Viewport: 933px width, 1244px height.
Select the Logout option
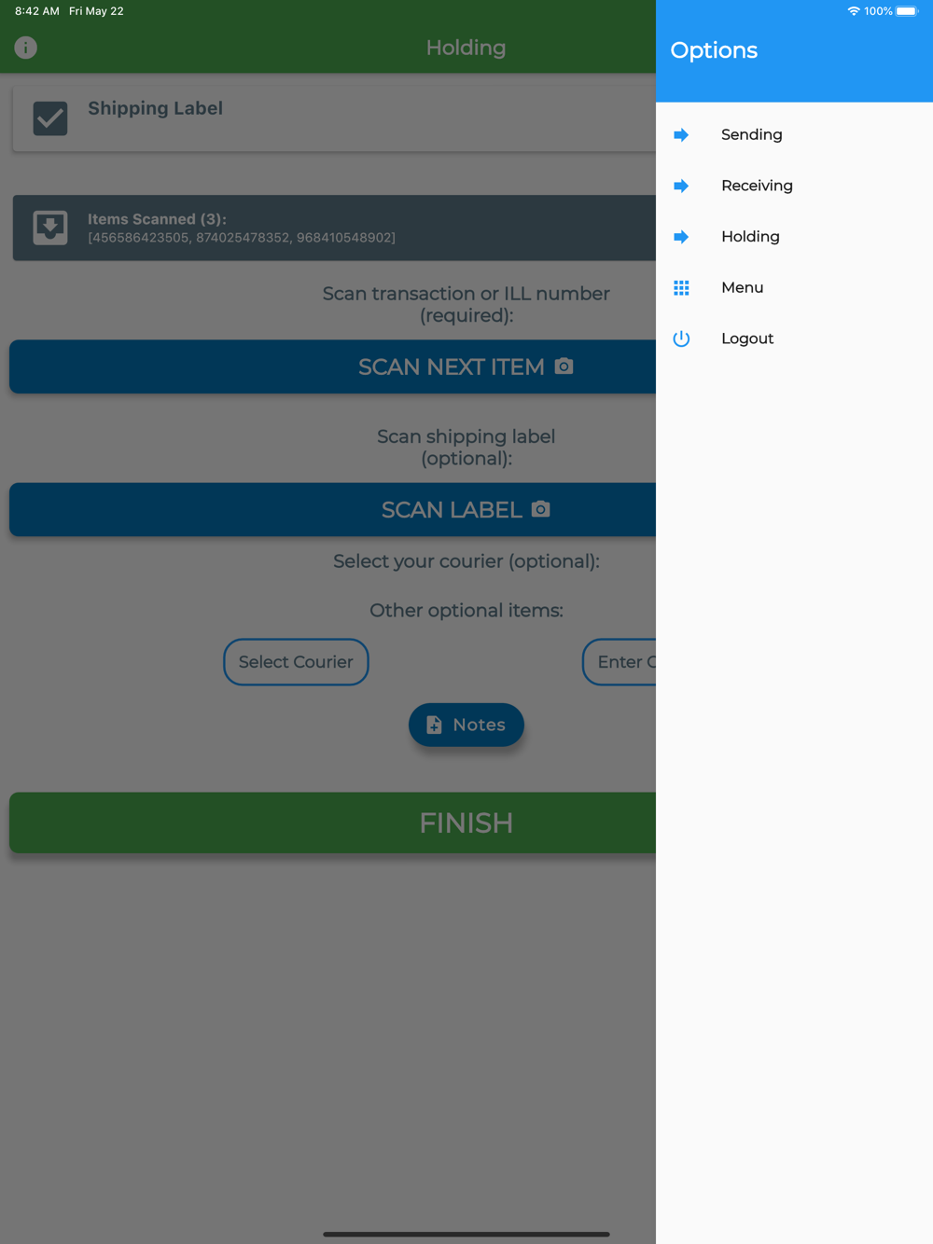point(794,339)
